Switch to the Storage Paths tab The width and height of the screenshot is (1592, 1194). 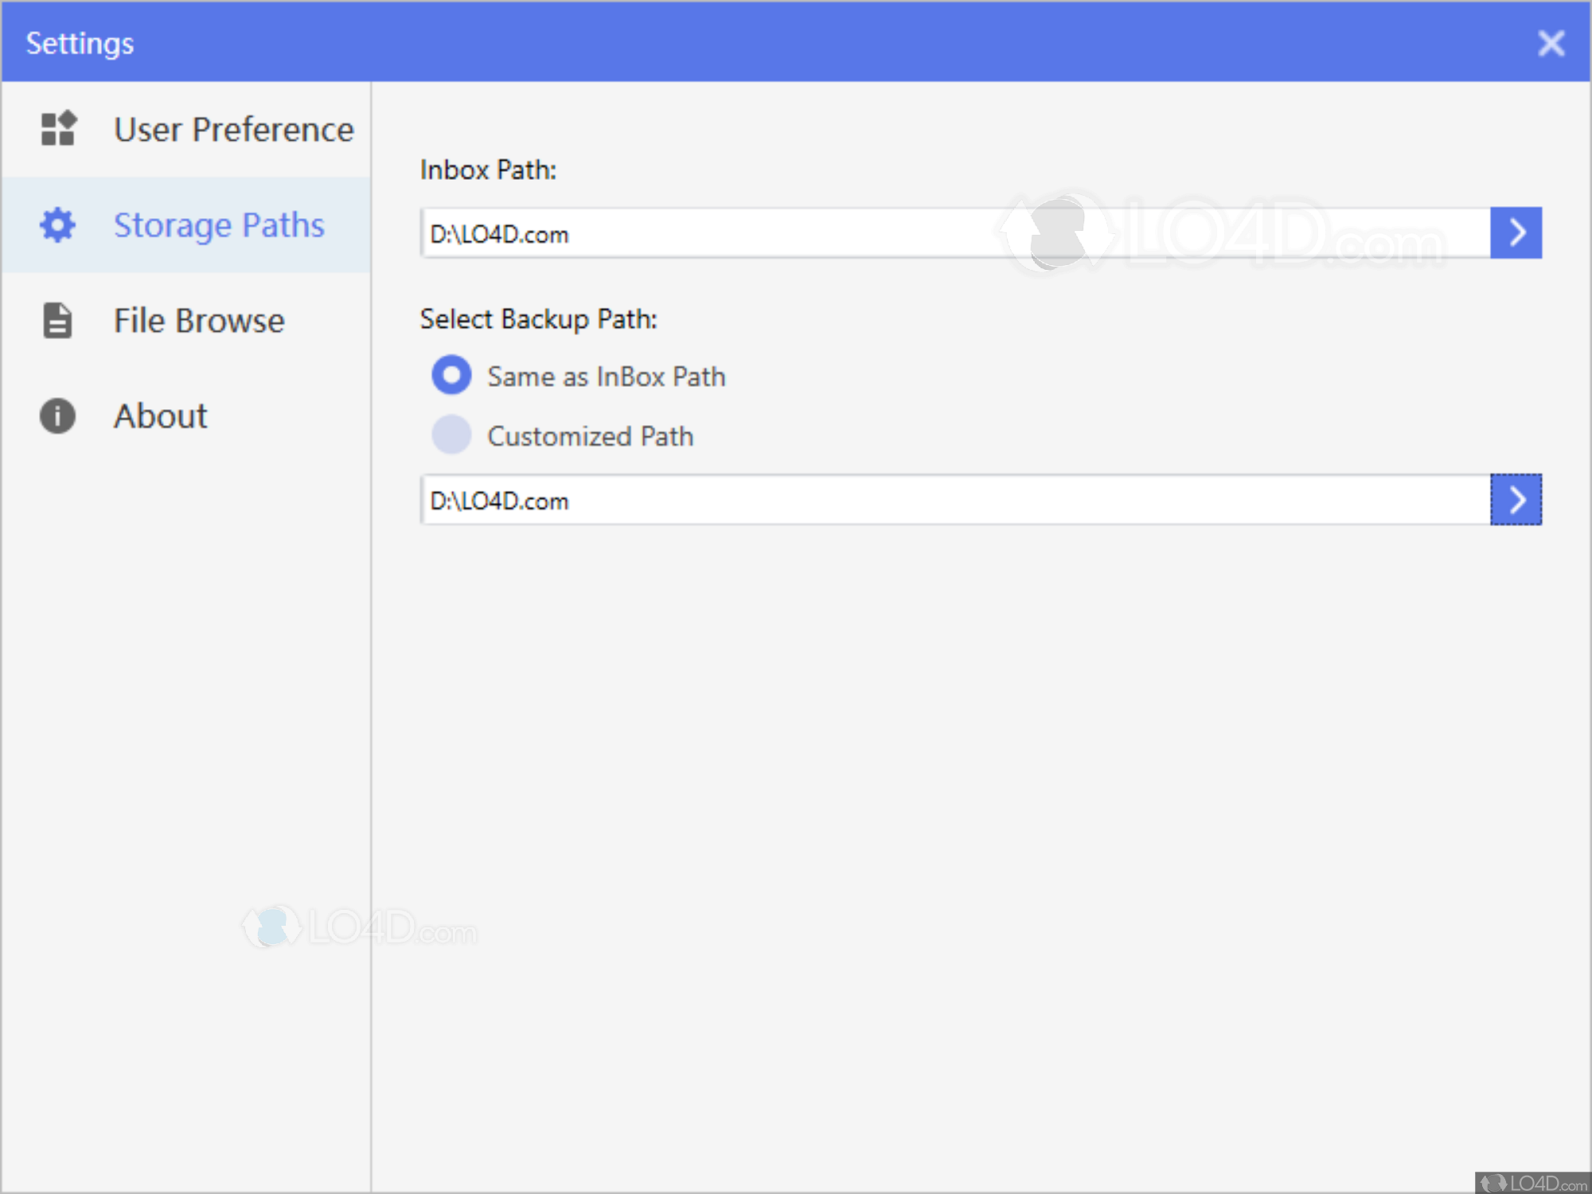219,225
